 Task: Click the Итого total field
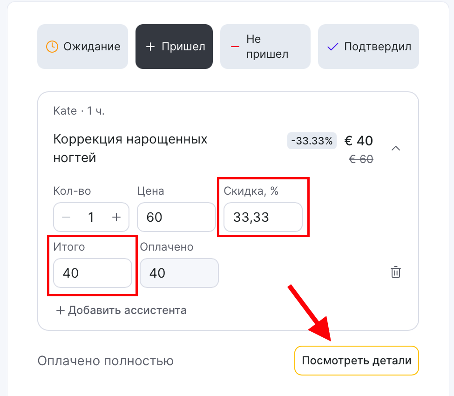tap(92, 273)
